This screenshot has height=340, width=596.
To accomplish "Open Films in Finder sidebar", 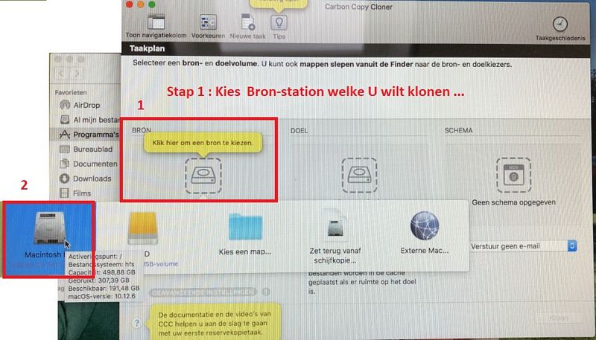I will point(75,193).
